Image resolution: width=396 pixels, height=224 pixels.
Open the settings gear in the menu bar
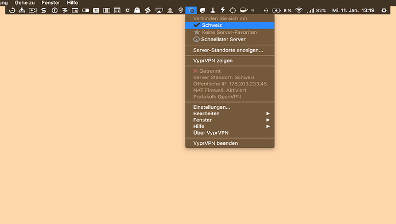tap(384, 10)
